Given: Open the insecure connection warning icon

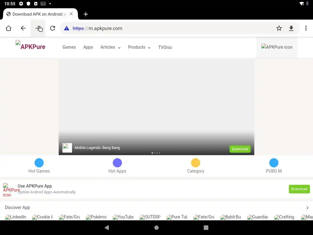Looking at the screenshot, I should pos(66,28).
